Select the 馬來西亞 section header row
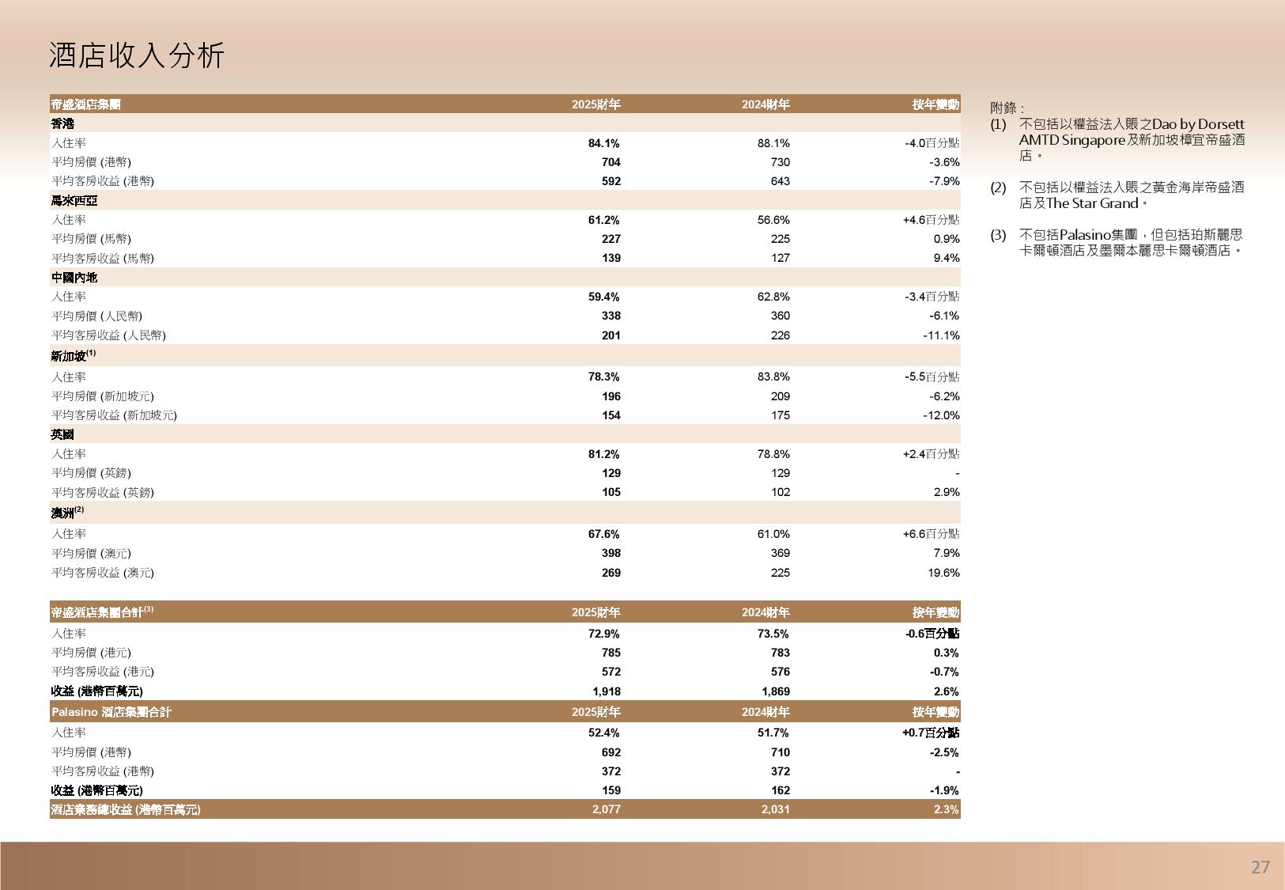This screenshot has width=1285, height=890. click(74, 201)
